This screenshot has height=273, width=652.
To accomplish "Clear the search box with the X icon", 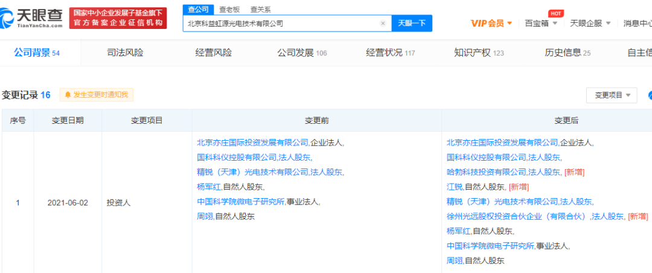I will (x=383, y=24).
